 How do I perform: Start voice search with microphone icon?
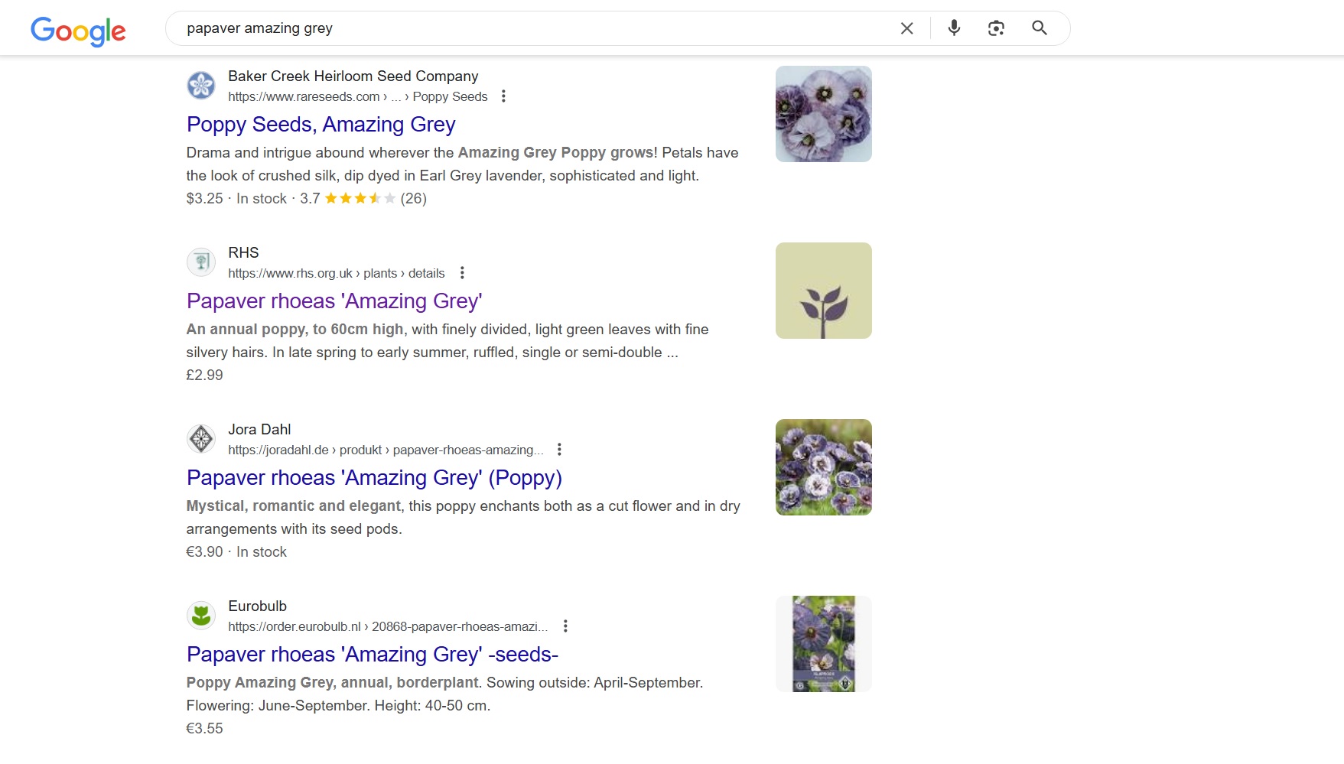pyautogui.click(x=954, y=28)
